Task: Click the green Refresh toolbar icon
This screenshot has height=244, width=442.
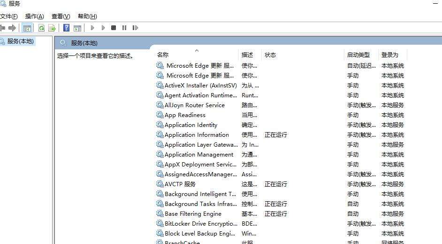Action: 41,28
